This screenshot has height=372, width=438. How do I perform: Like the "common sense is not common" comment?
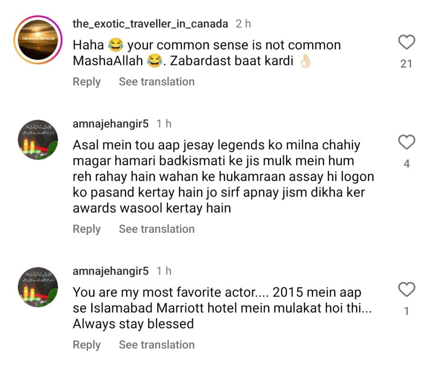pyautogui.click(x=406, y=42)
